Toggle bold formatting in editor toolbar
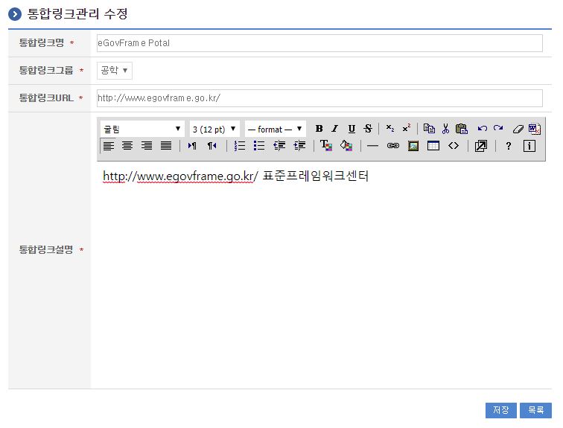 [319, 129]
